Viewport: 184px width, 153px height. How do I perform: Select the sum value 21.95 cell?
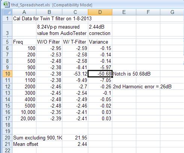pos(75,138)
